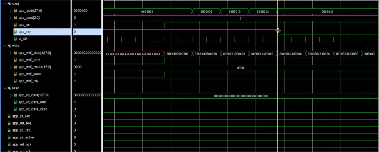Click the read group icon
The width and height of the screenshot is (379, 152).
pyautogui.click(x=9, y=88)
